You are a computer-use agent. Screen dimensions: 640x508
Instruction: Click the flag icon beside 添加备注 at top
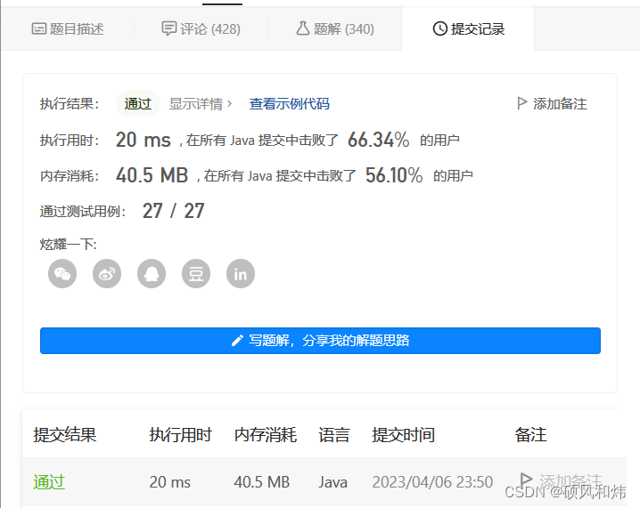(521, 103)
